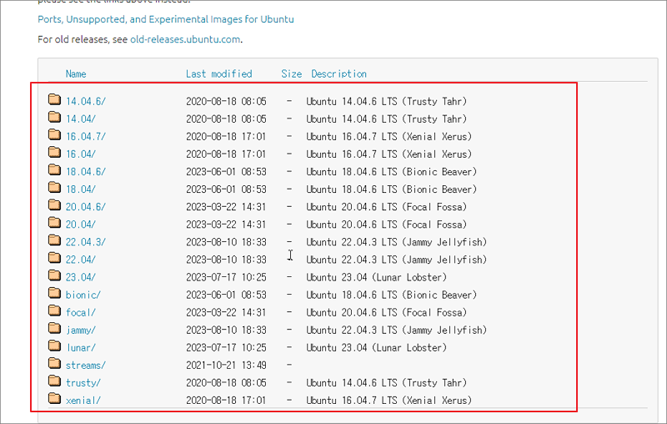Open the 18.04/ directory link
Image resolution: width=667 pixels, height=424 pixels.
point(81,189)
